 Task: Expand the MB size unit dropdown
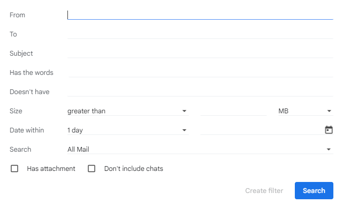click(305, 111)
